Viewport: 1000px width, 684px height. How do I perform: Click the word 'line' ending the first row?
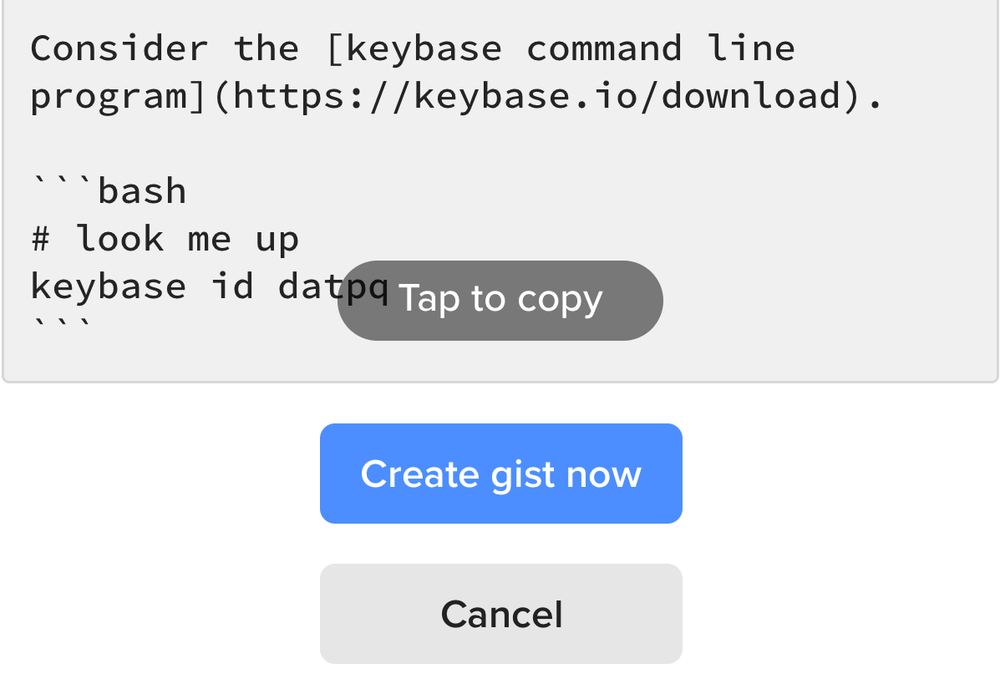(x=751, y=48)
